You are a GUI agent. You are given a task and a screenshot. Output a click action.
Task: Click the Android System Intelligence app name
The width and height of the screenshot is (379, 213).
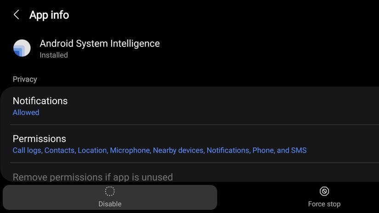100,44
